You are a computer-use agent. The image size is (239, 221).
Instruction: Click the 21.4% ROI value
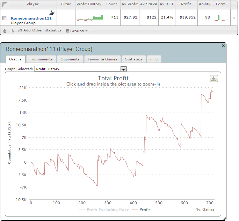coord(167,17)
